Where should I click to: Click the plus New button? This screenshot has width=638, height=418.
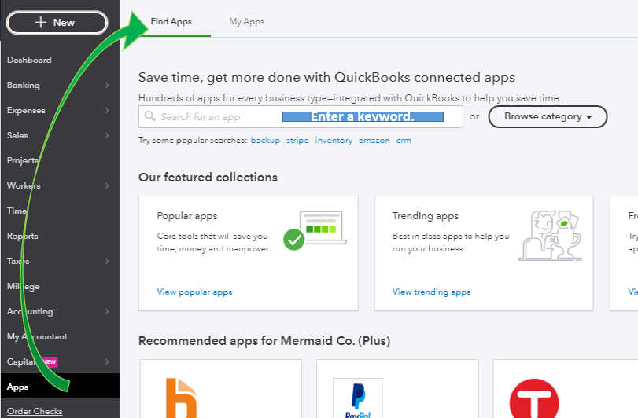[x=57, y=23]
